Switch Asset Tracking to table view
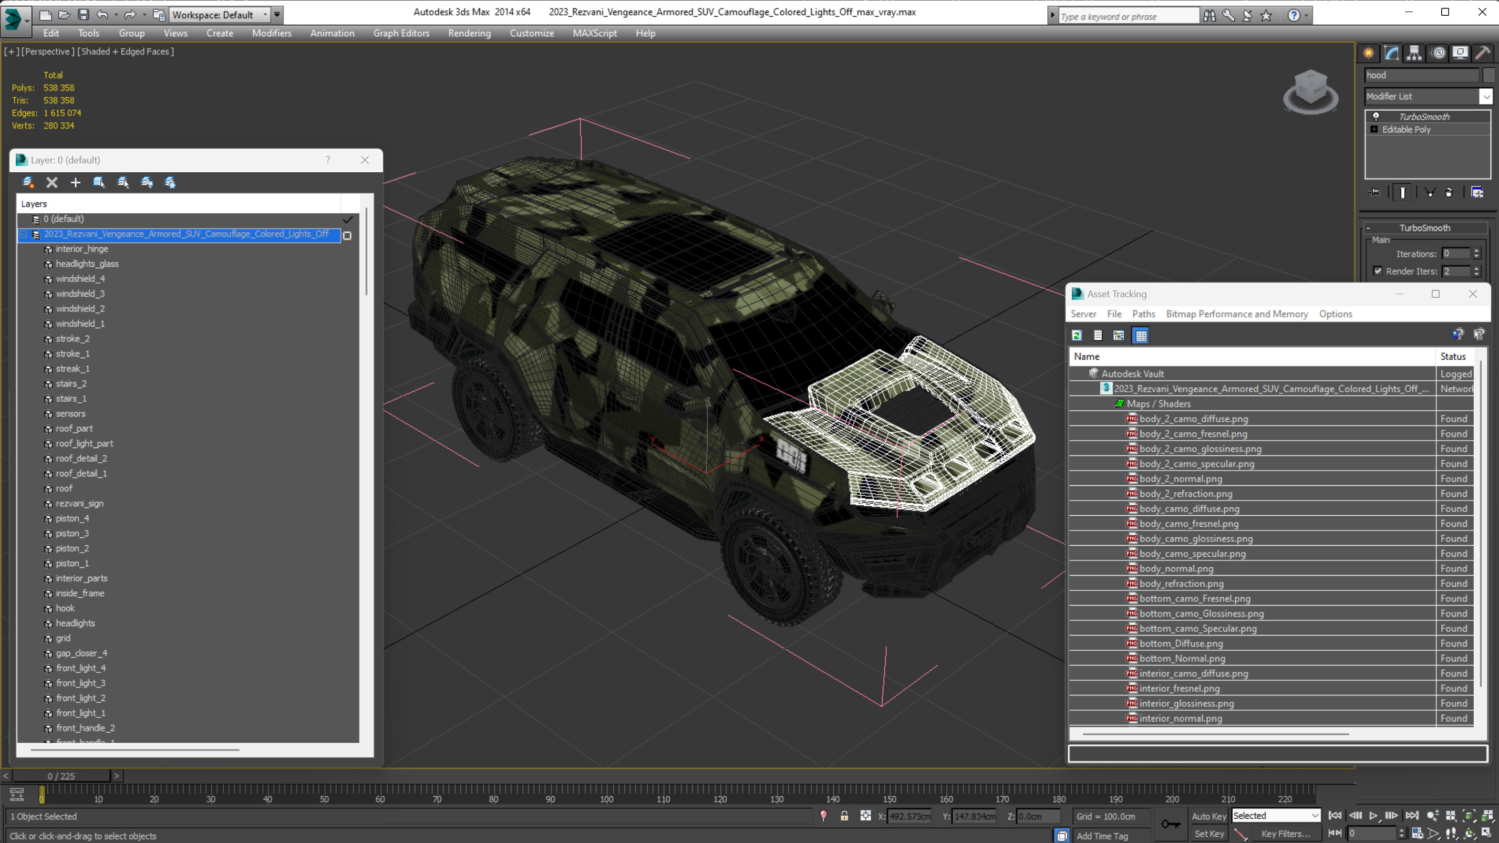The image size is (1499, 843). pyautogui.click(x=1141, y=336)
